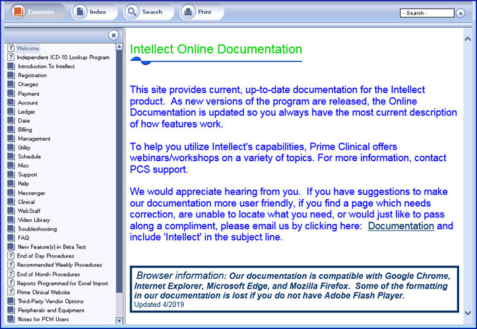Click Third-Party Vendor Options book icon
The width and height of the screenshot is (477, 329).
pyautogui.click(x=11, y=301)
